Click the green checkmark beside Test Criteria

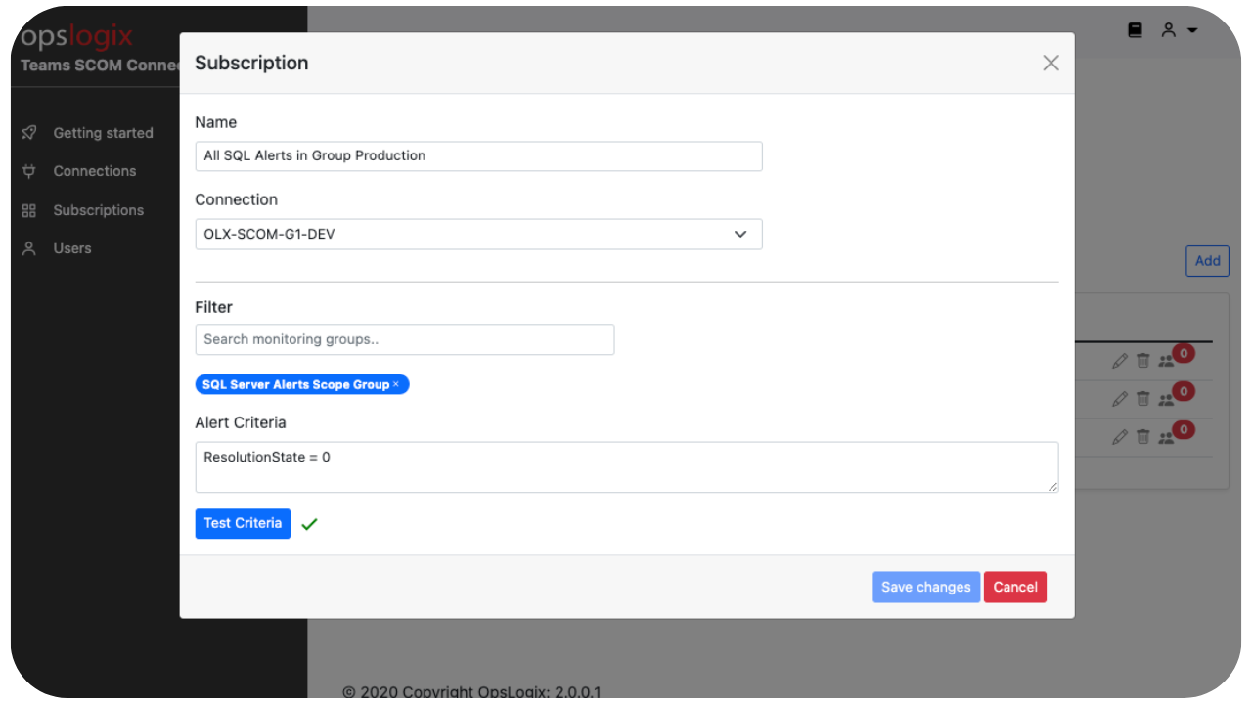310,524
